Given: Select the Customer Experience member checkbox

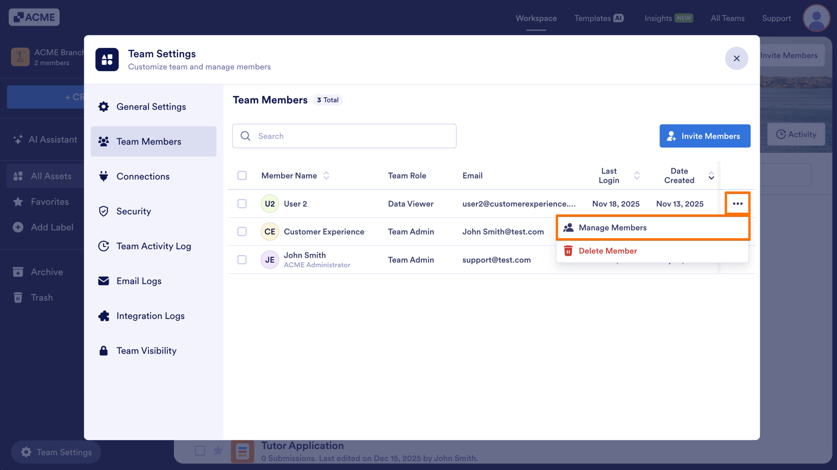Looking at the screenshot, I should coord(242,232).
